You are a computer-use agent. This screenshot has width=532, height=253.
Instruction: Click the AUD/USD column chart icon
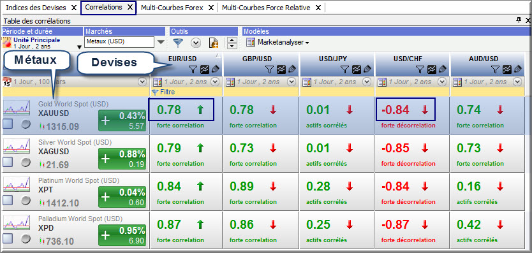(507, 69)
